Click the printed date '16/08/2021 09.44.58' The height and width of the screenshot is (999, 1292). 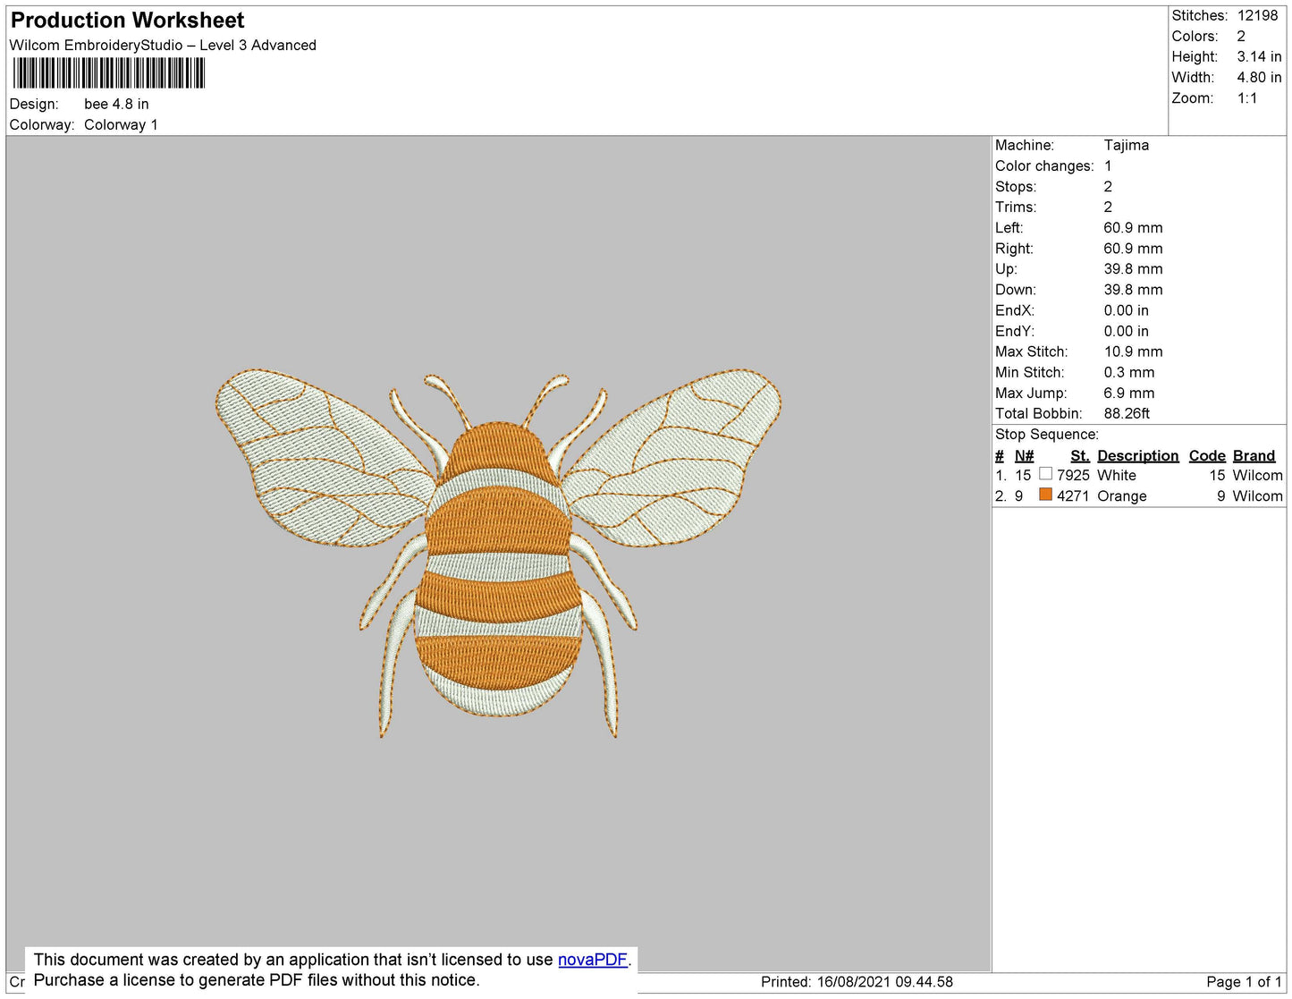pos(884,981)
